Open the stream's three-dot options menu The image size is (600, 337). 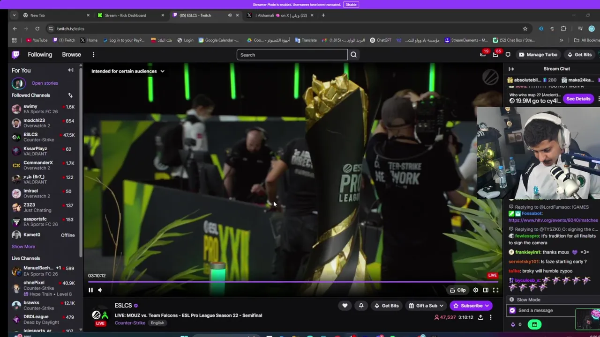[x=490, y=317]
